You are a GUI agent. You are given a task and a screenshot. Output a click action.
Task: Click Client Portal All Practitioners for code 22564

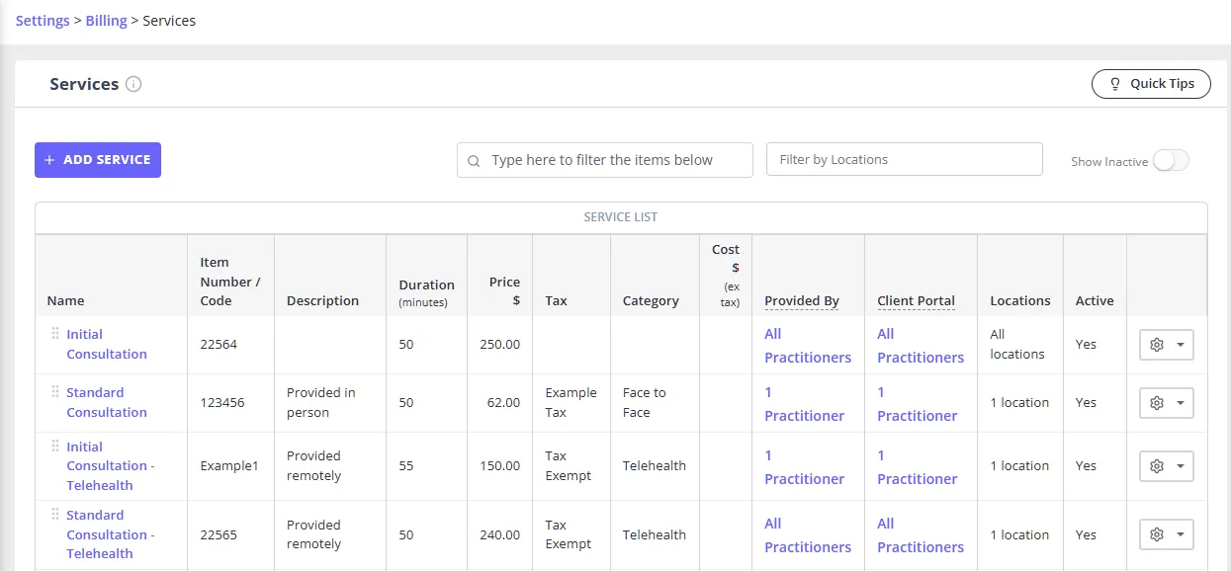(x=921, y=346)
